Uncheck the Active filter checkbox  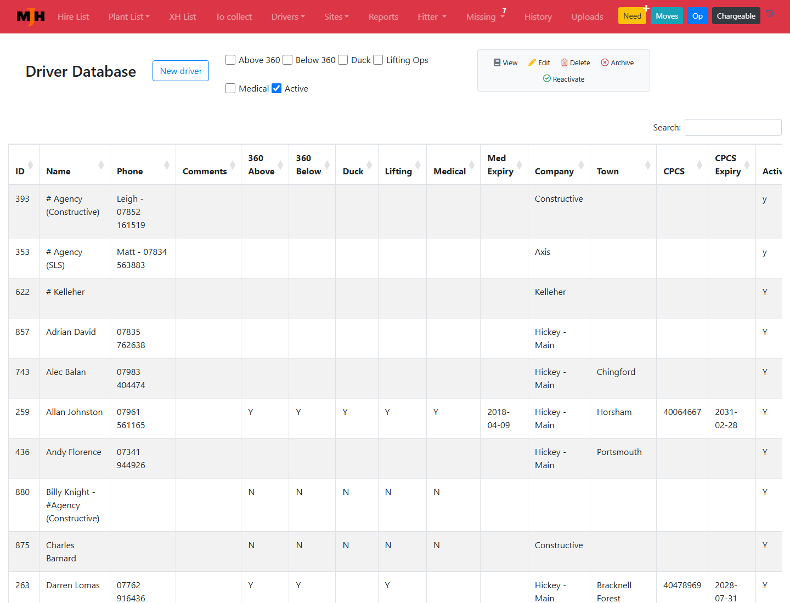(x=276, y=88)
